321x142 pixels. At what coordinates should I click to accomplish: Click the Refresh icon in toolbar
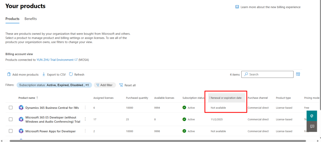click(71, 75)
